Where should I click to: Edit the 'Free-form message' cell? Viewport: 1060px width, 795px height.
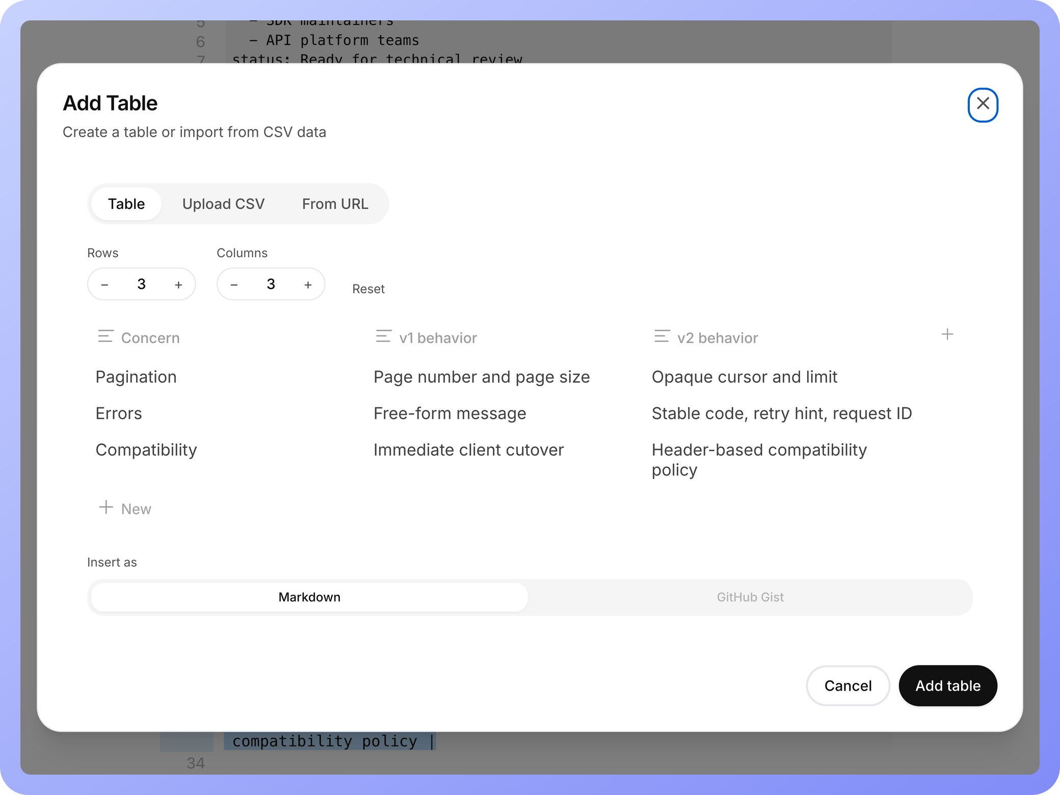(450, 413)
